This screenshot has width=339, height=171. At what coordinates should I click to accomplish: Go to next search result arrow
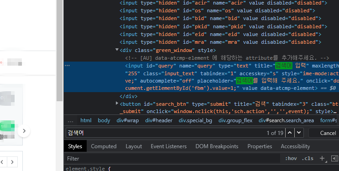point(299,133)
